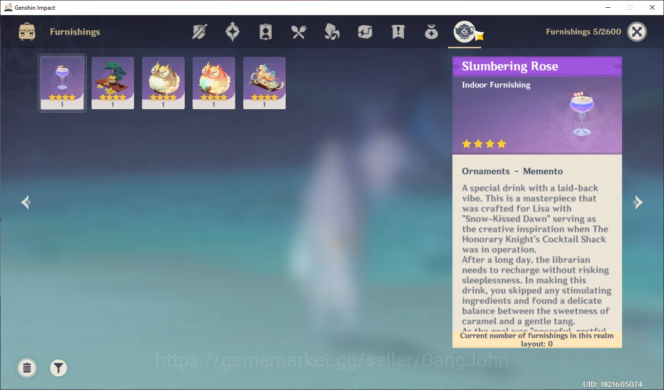Switch to the Materials tab
Screen dimensions: 664x390
coord(332,32)
